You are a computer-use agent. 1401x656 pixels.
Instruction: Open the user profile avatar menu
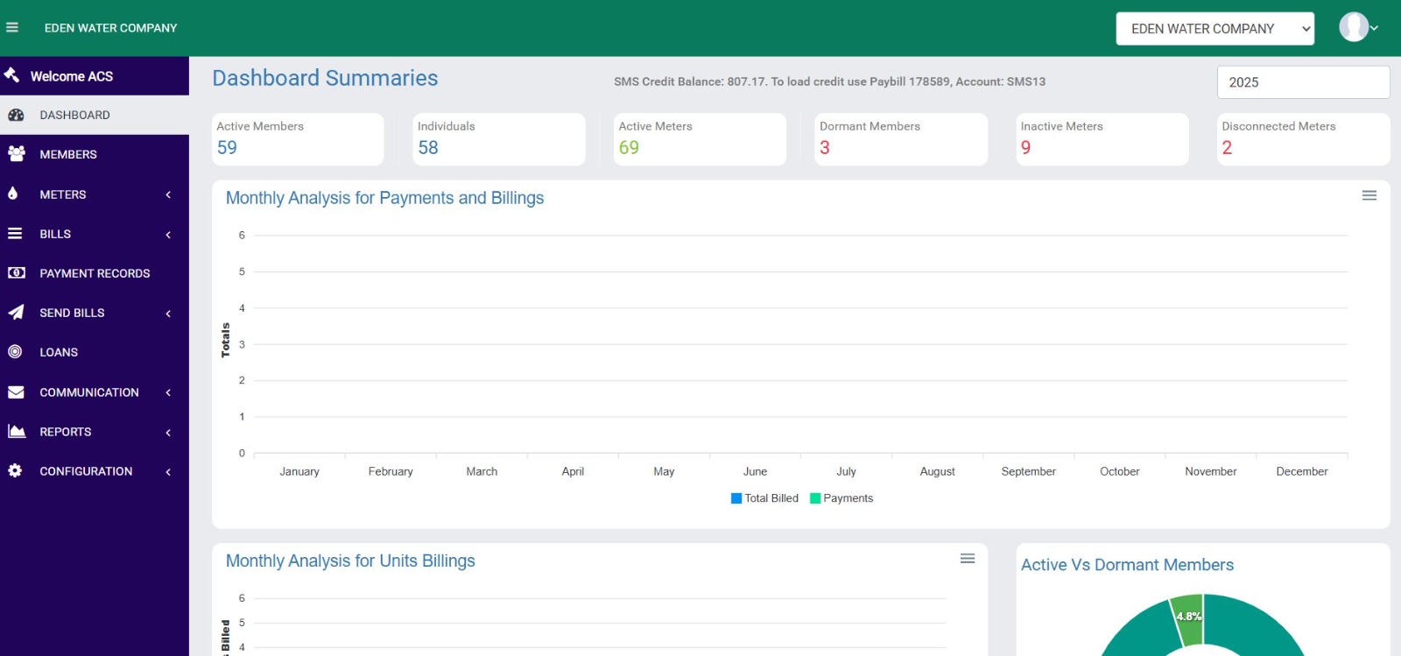(x=1356, y=28)
